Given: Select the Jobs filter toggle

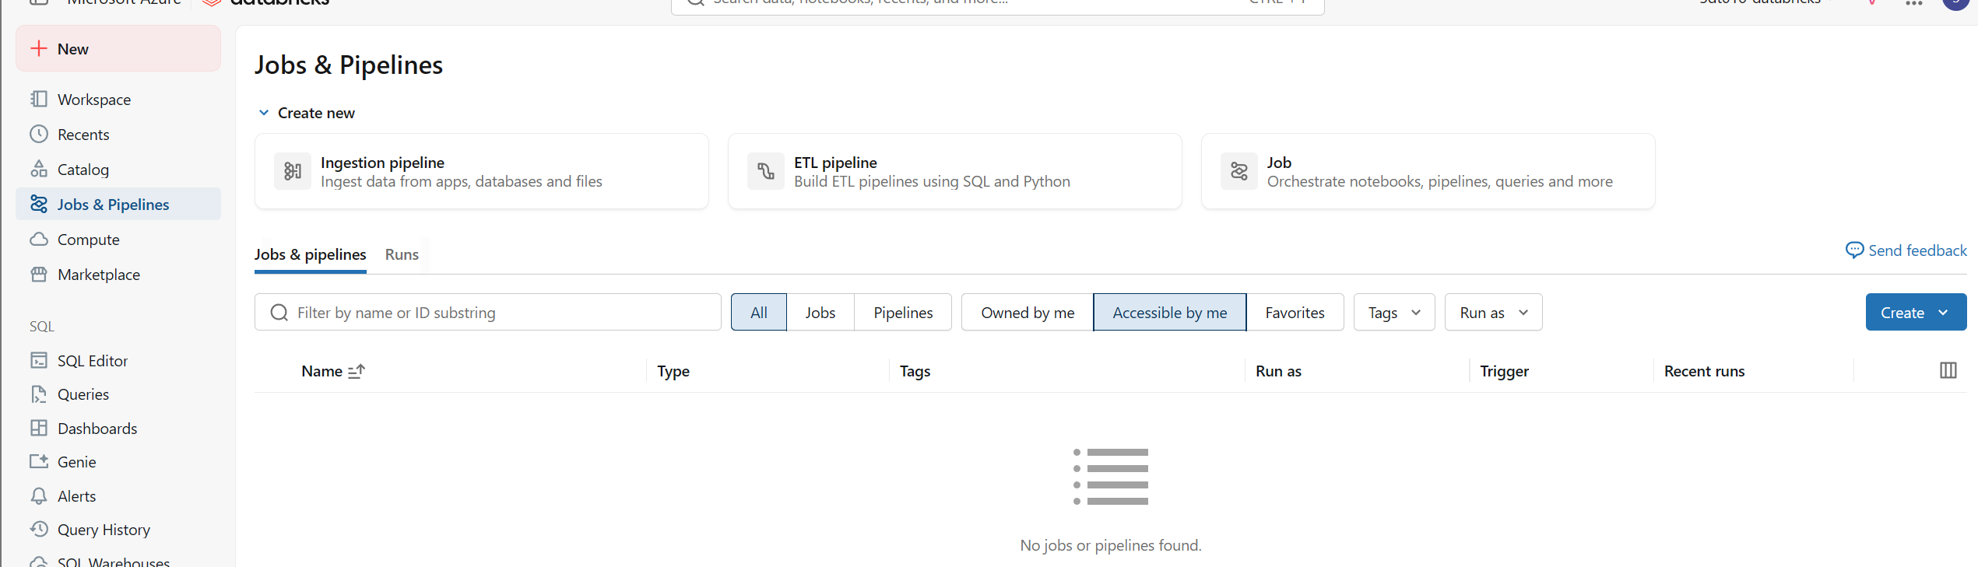Looking at the screenshot, I should pyautogui.click(x=820, y=312).
